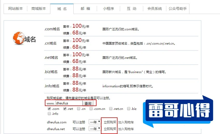Switch to the 商城版本 tab
The image size is (220, 134).
click(39, 9)
